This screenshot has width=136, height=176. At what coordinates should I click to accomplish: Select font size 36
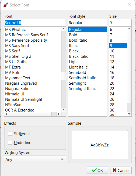pos(118,110)
